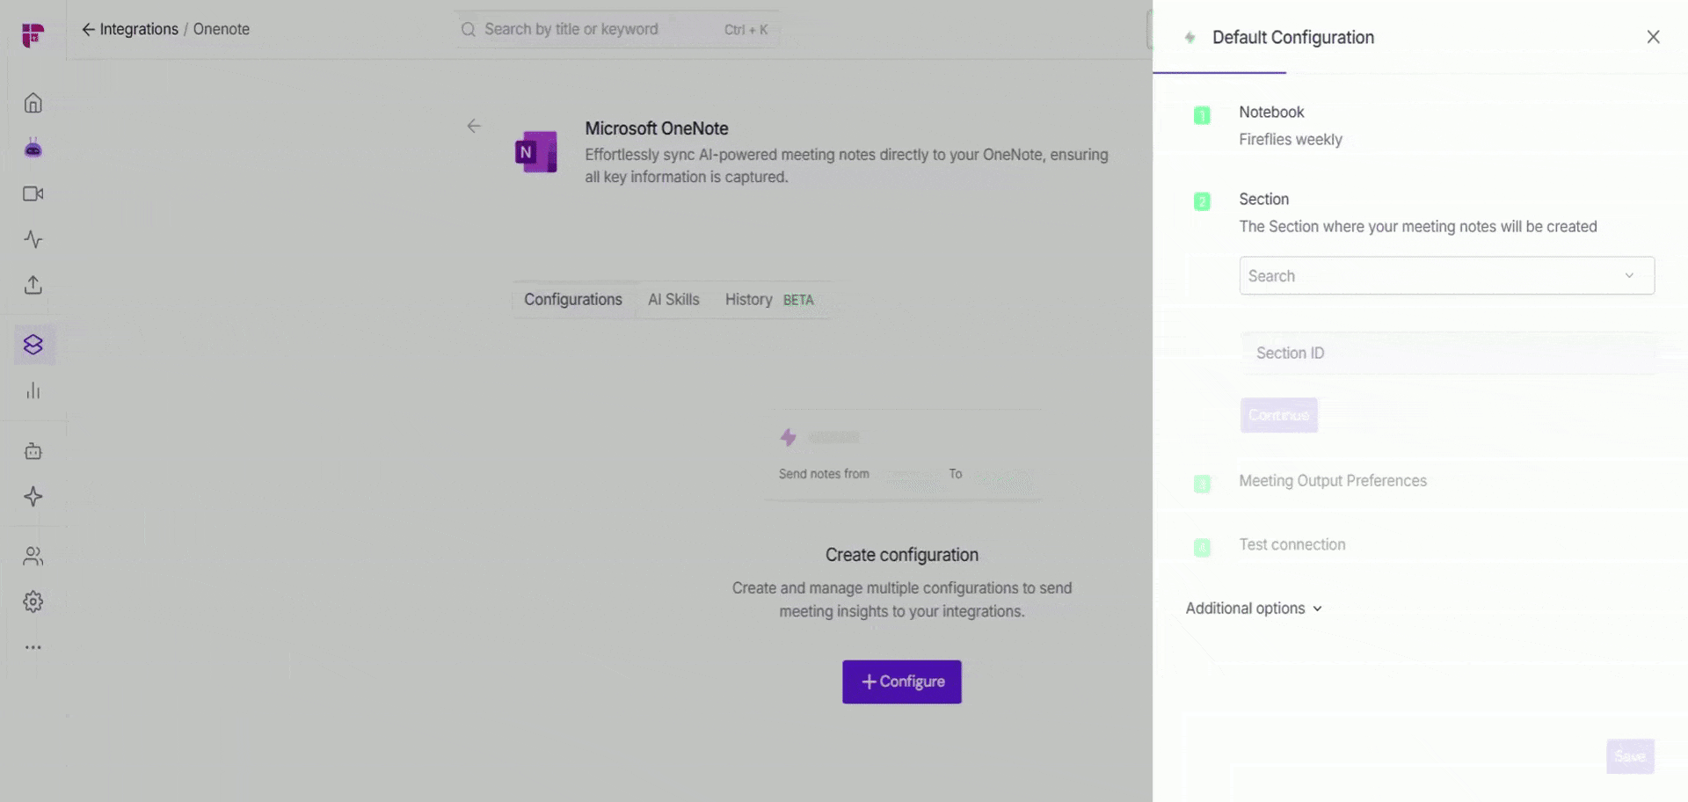Open the Fireflies bot icon in sidebar

tap(33, 148)
